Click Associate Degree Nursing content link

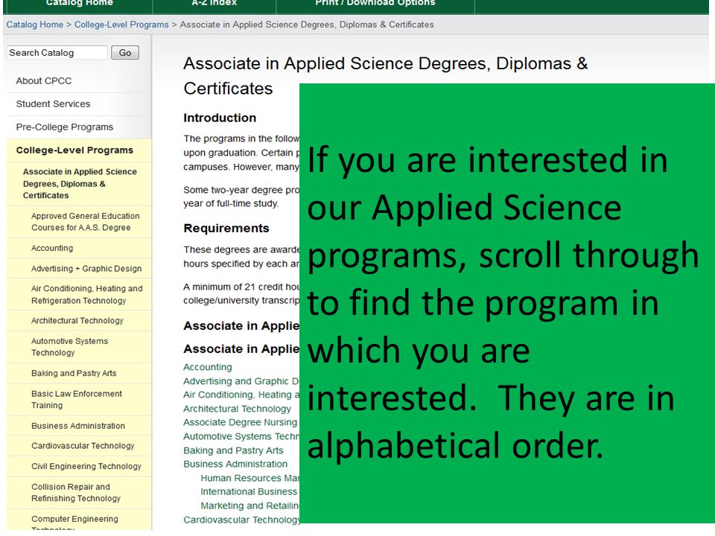pyautogui.click(x=241, y=423)
